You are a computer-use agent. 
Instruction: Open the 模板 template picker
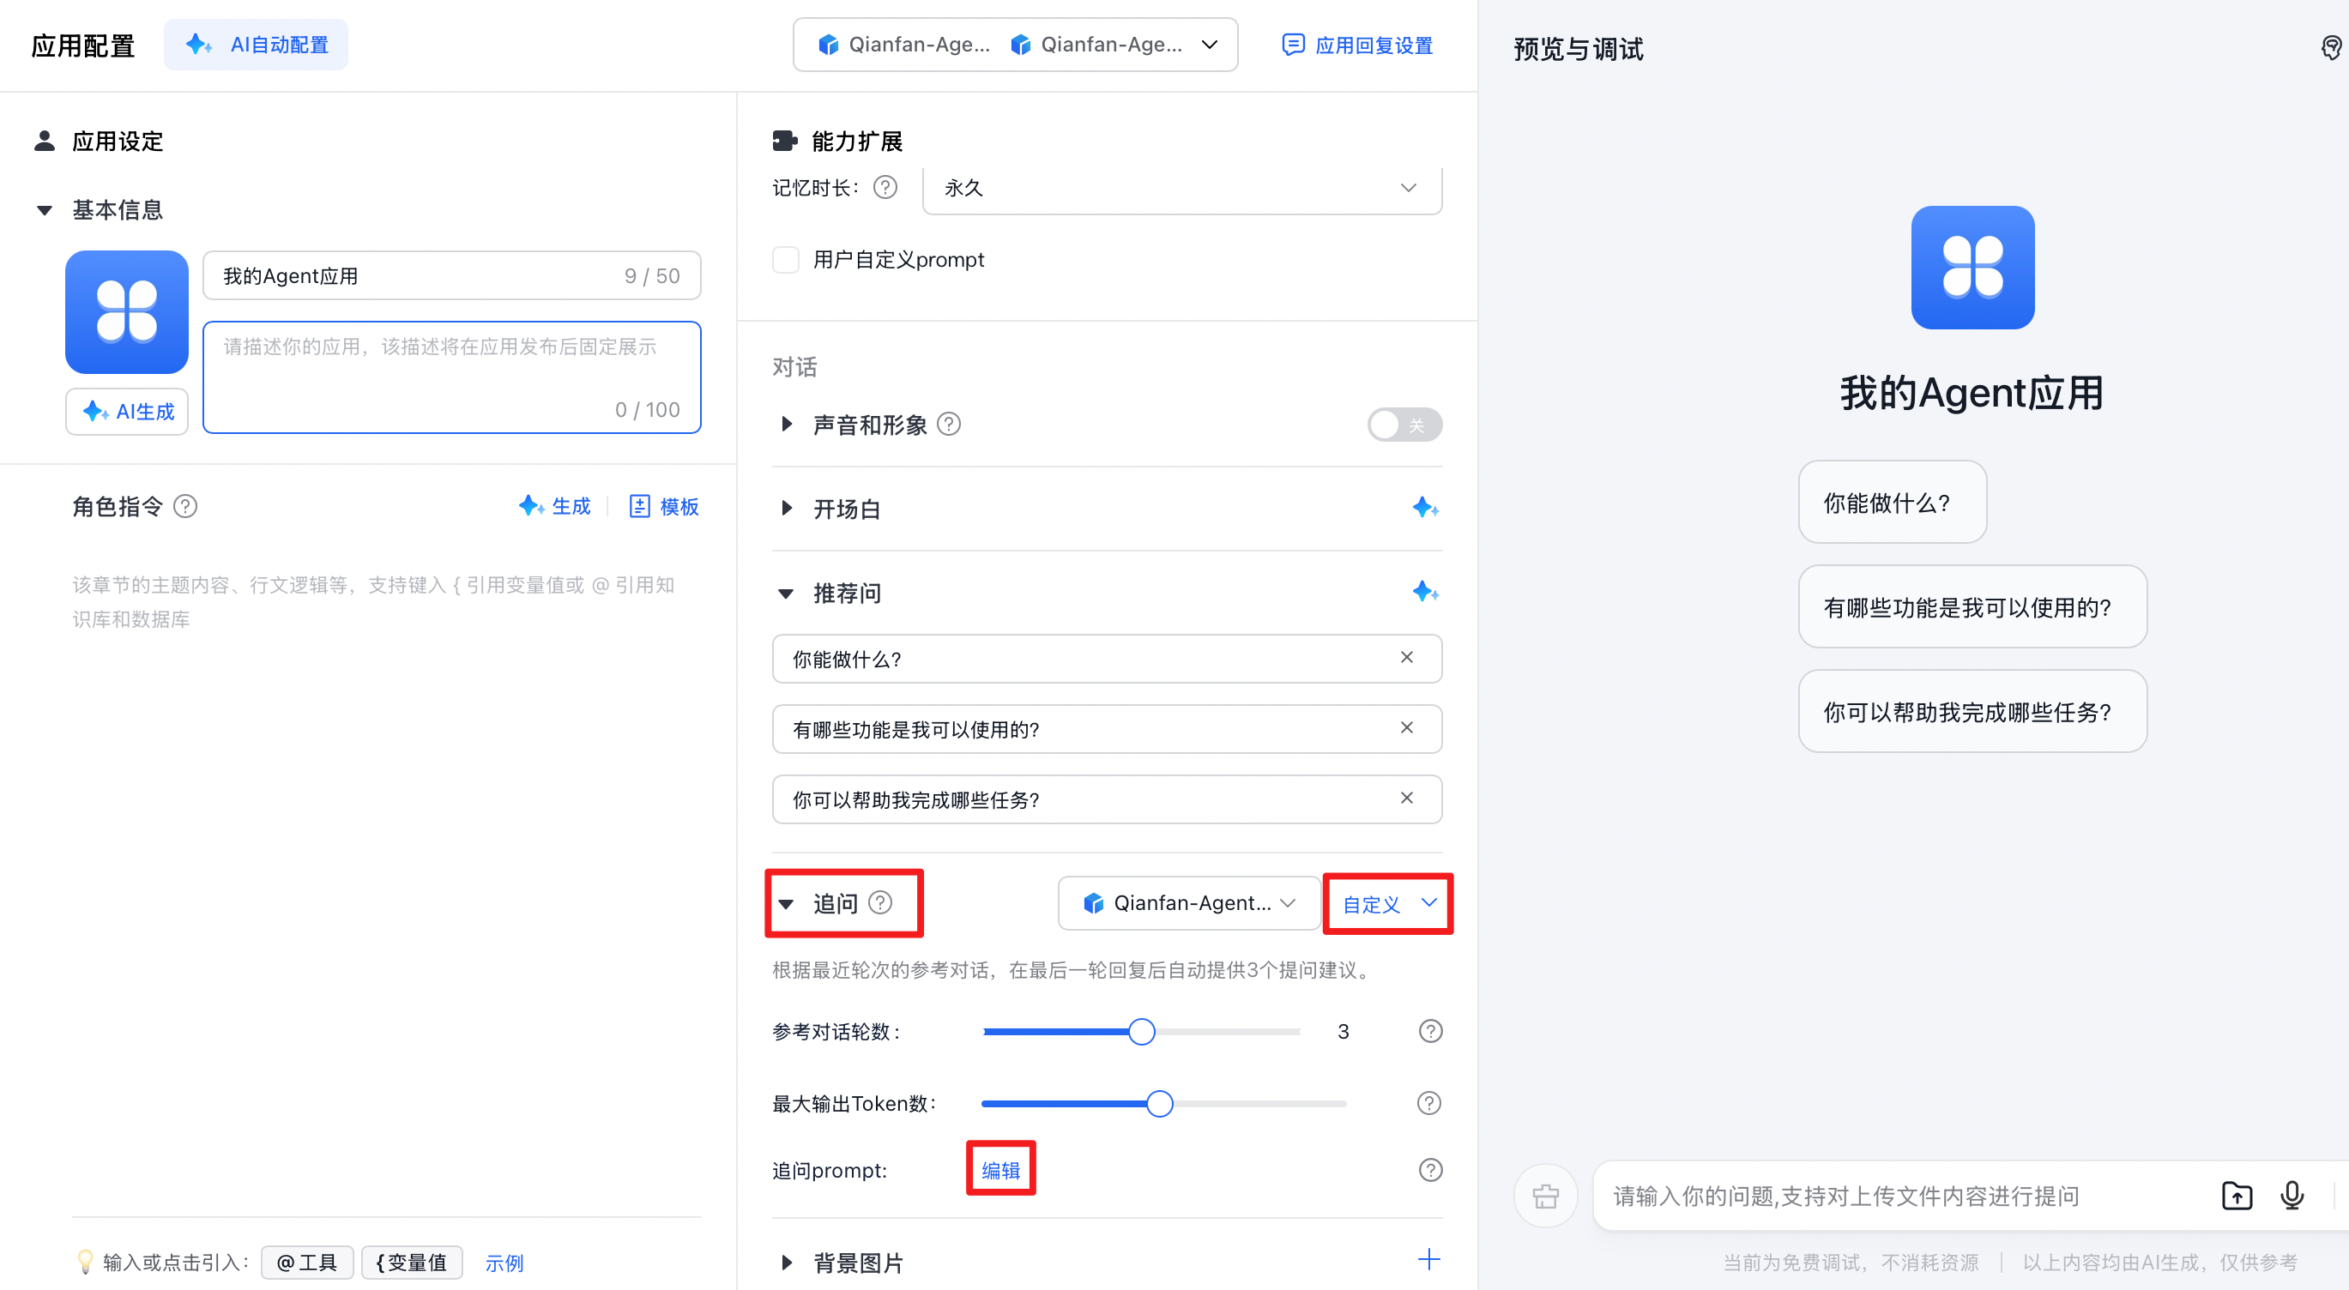point(664,506)
